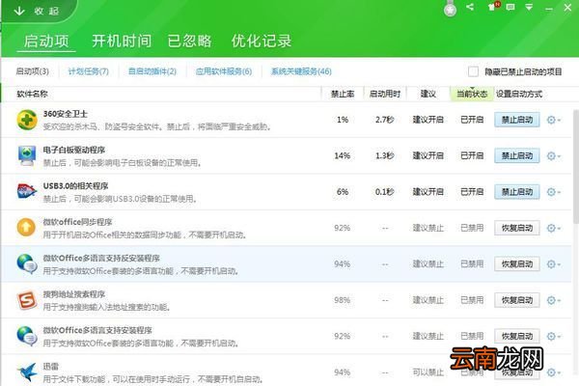Click the medal badge icon in title bar
This screenshot has width=579, height=386.
point(450,8)
